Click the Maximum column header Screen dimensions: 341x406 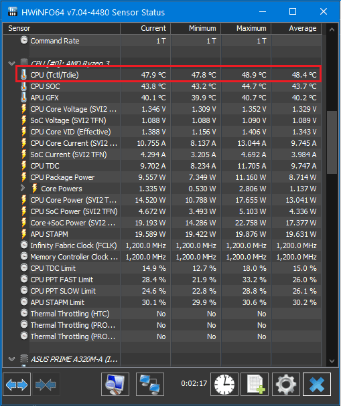(246, 29)
